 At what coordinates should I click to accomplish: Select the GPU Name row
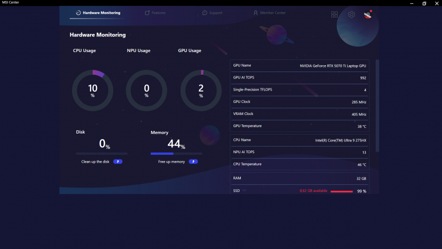coord(300,66)
